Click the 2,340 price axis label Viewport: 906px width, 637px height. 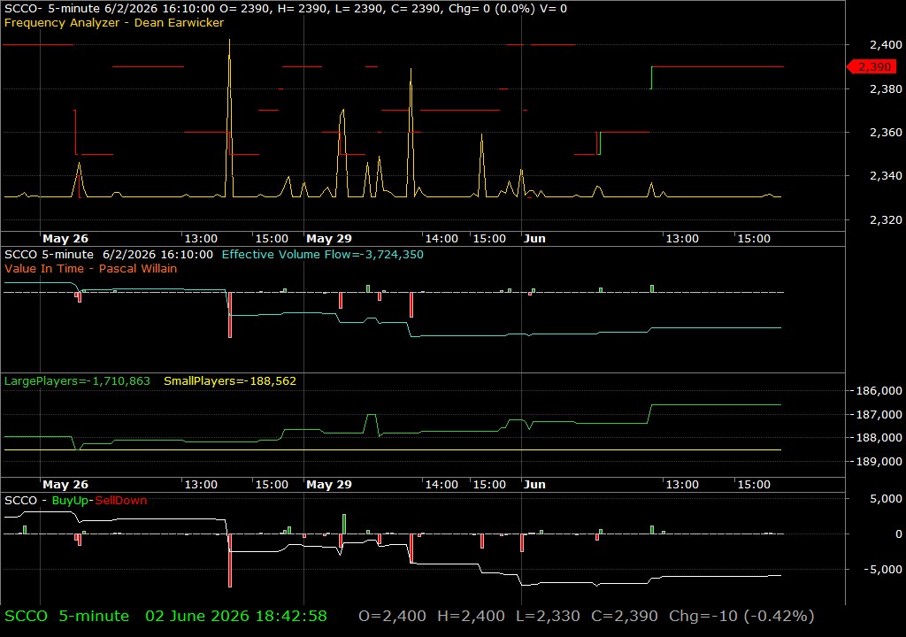pyautogui.click(x=885, y=176)
